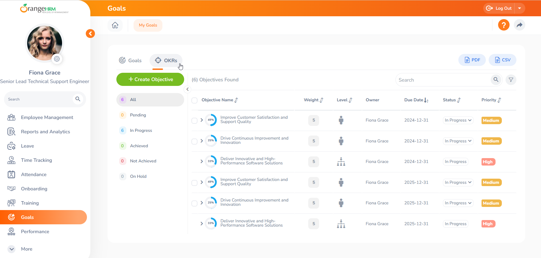Switch to the Goals tab
This screenshot has height=258, width=541.
pyautogui.click(x=130, y=61)
